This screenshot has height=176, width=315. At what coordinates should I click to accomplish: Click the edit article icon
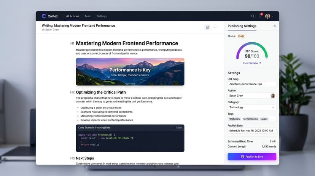click(207, 27)
